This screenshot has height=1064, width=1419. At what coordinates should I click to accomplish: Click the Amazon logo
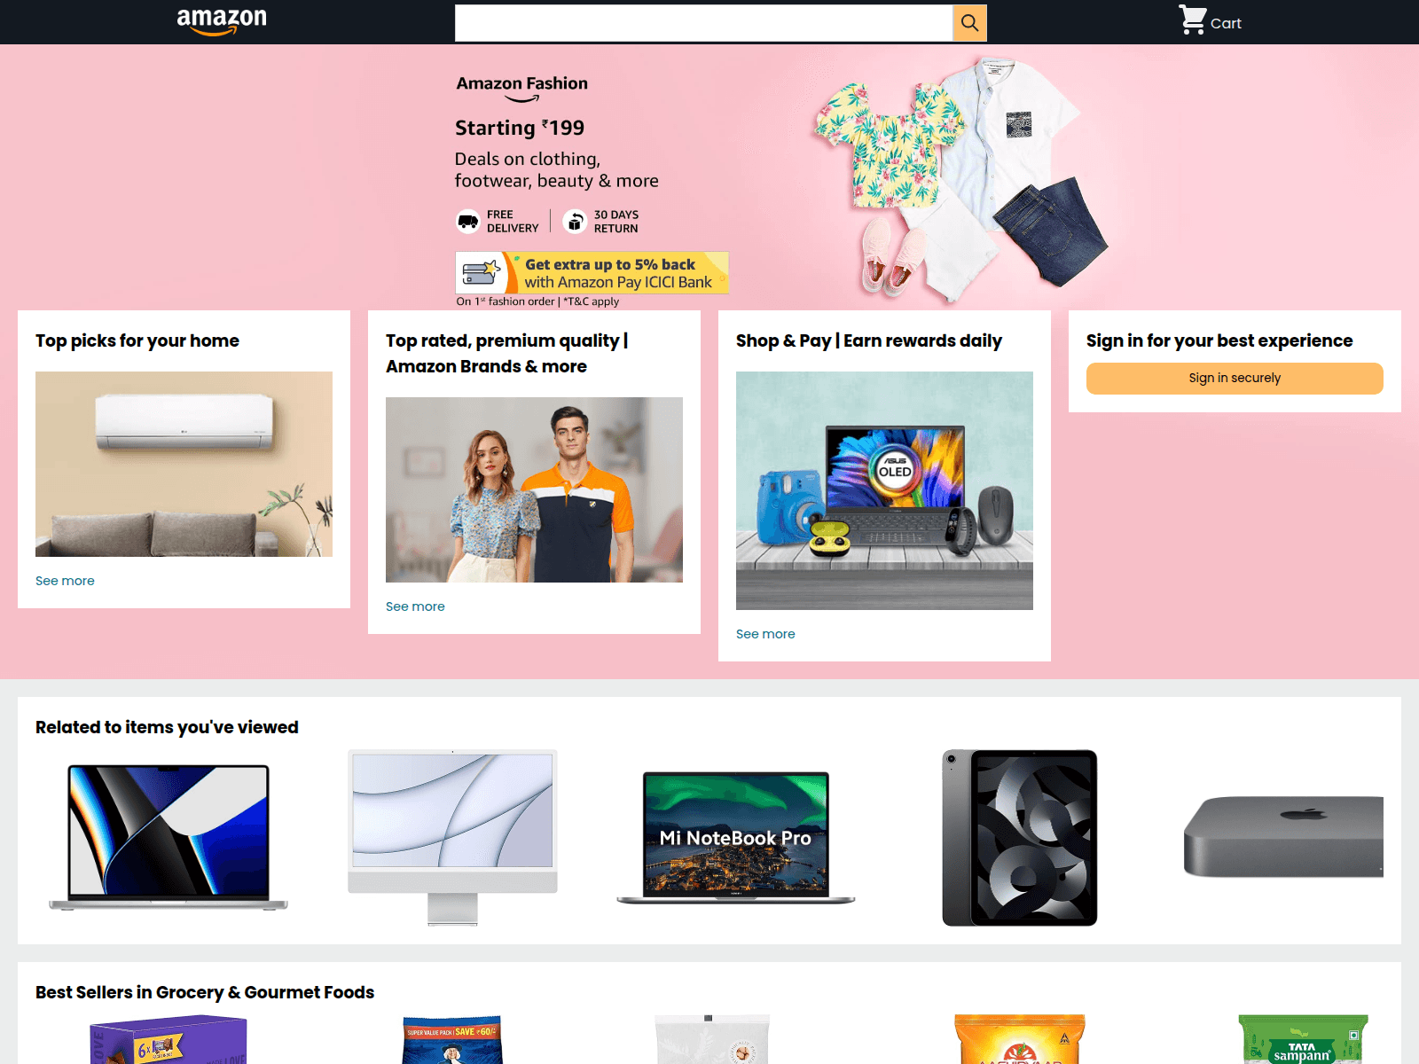[222, 21]
